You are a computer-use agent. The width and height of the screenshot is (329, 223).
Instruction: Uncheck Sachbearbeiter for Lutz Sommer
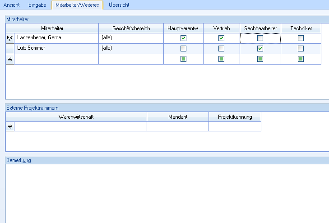click(260, 48)
